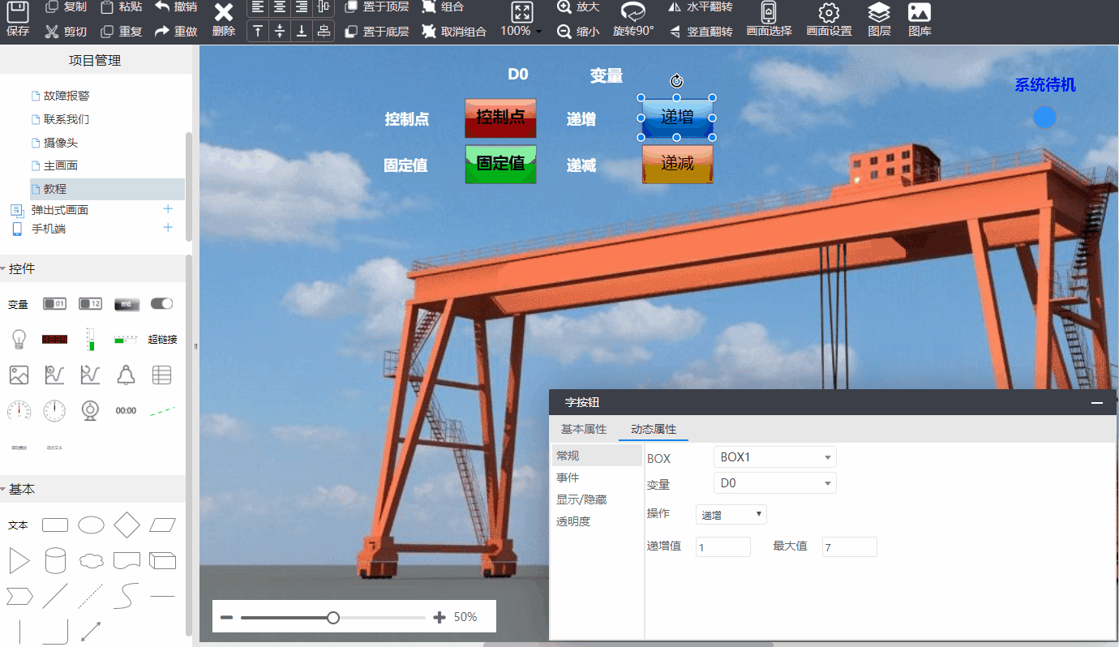The height and width of the screenshot is (647, 1119).
Task: Click the 递增值 input field
Action: pyautogui.click(x=723, y=547)
